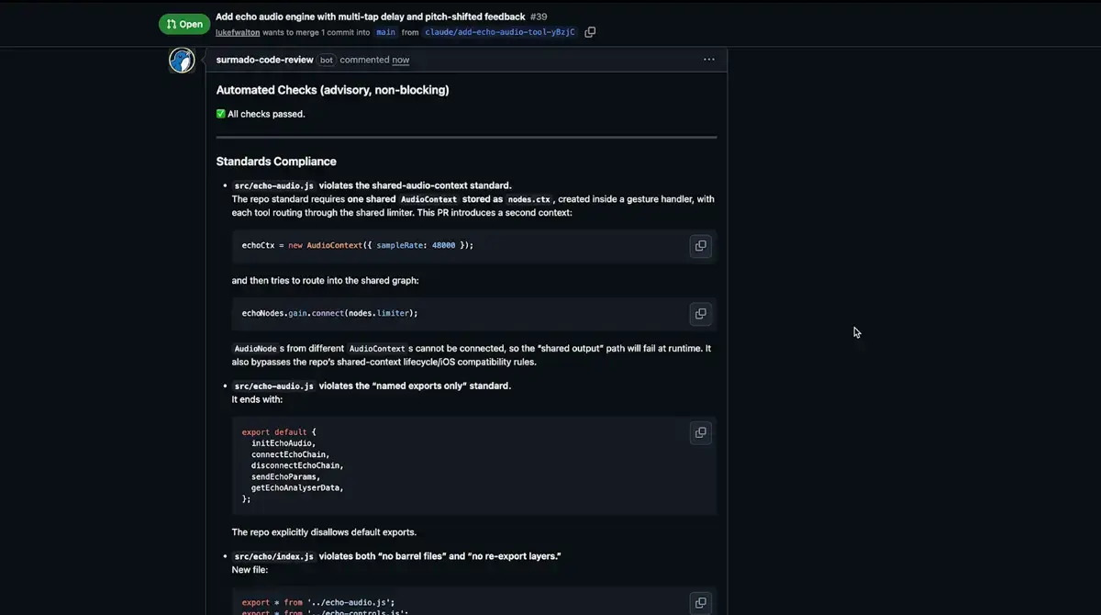The image size is (1101, 615).
Task: Copy the echoNodes.gain.connect code snippet
Action: [x=700, y=313]
